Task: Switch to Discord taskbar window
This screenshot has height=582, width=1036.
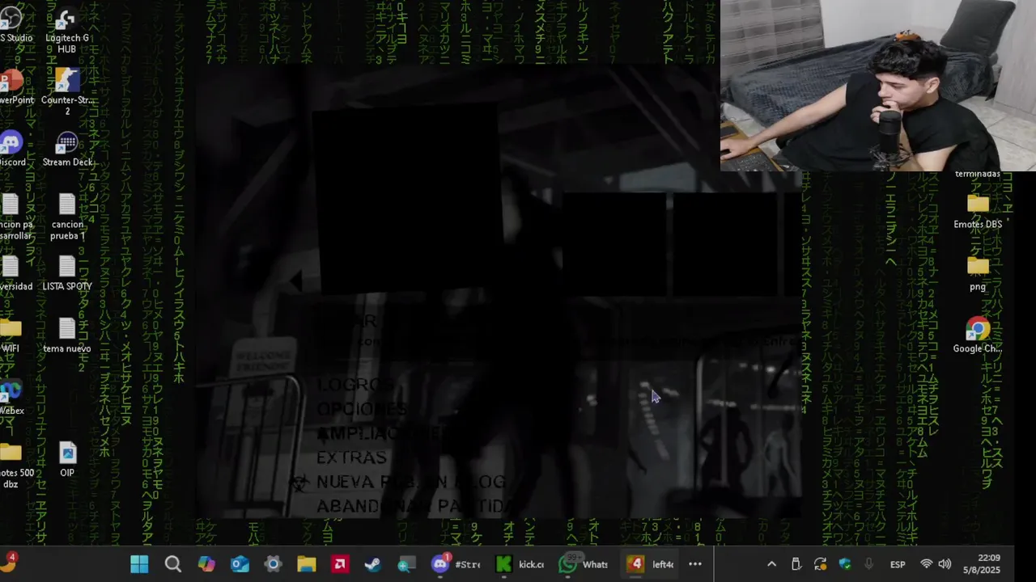Action: [x=456, y=564]
